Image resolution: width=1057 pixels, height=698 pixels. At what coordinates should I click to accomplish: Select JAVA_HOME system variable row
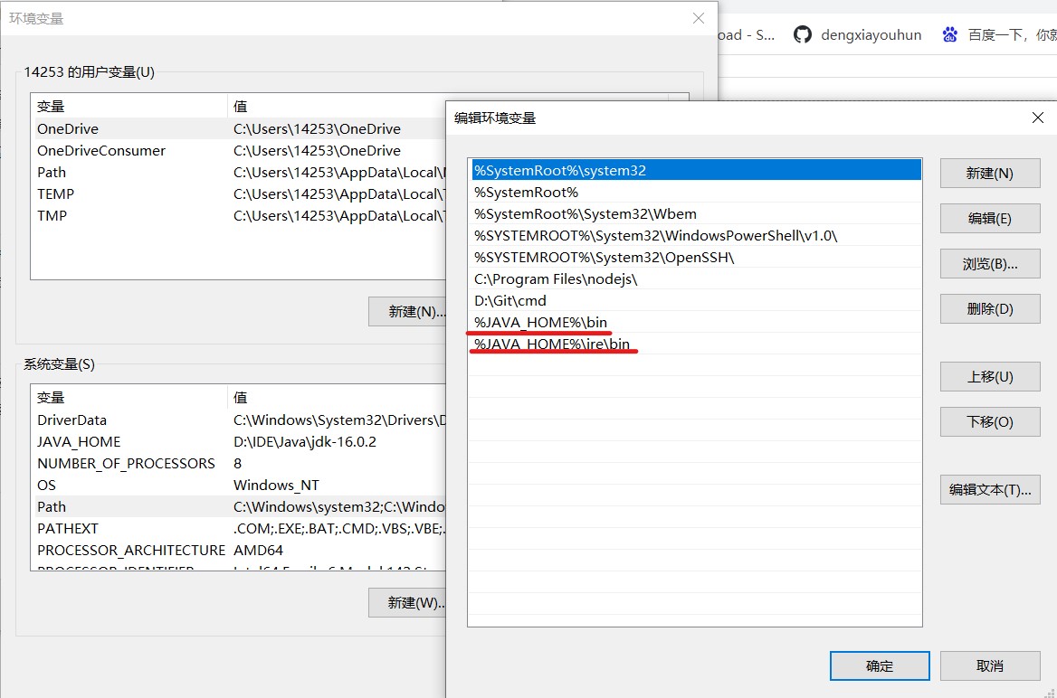click(239, 442)
